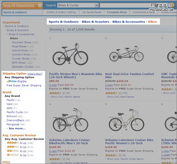Open the Athletic & Outdoor Clothing tab

click(x=61, y=12)
